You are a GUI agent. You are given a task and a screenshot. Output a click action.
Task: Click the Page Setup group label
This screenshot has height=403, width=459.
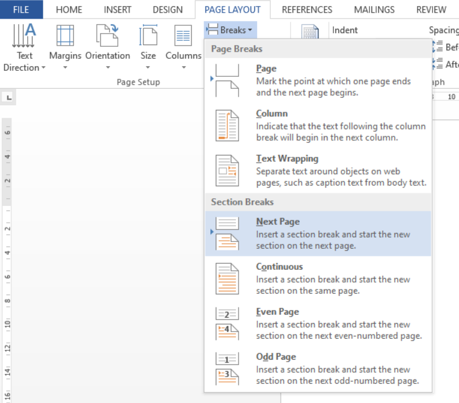pyautogui.click(x=138, y=82)
